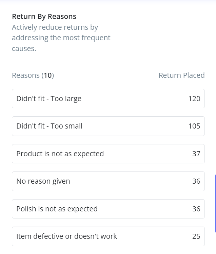This screenshot has width=216, height=254.
Task: Click the bold 10 reasons count
Action: 48,75
